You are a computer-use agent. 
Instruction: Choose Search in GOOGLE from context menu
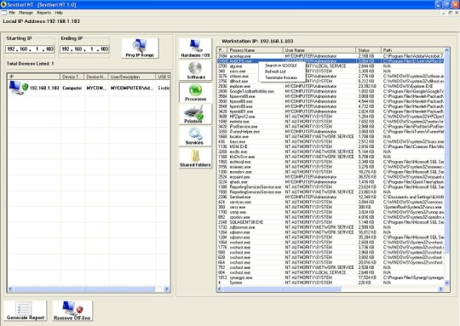(x=281, y=66)
